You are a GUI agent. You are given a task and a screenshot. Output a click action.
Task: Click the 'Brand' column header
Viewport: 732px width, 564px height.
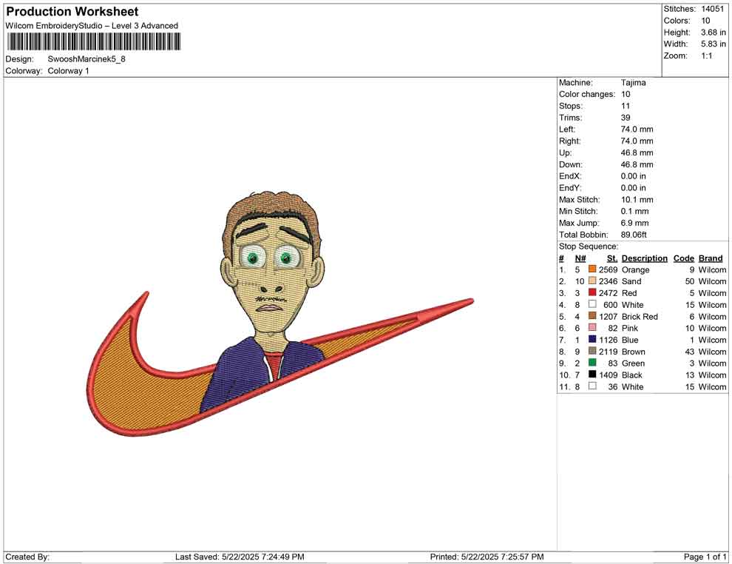pos(711,258)
